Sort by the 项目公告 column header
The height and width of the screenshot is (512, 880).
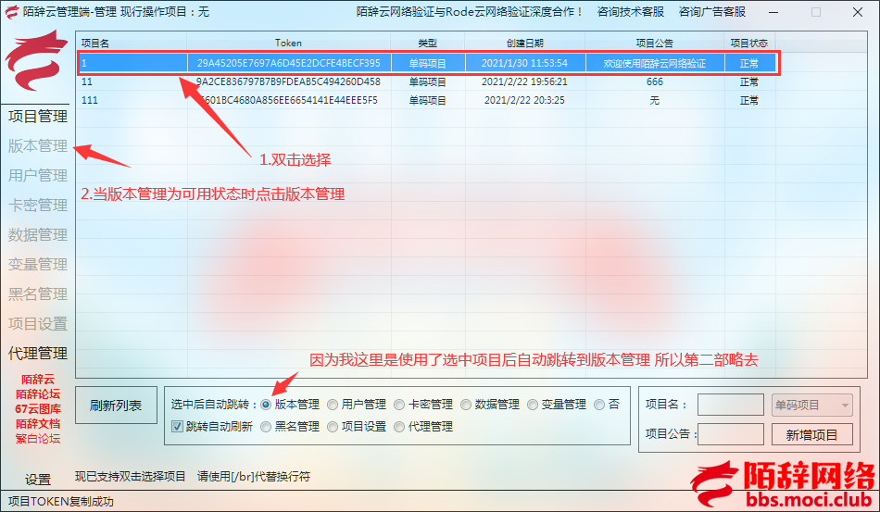point(654,44)
